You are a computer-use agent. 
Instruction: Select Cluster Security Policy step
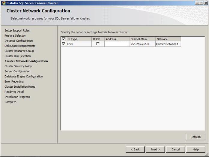tap(18, 66)
